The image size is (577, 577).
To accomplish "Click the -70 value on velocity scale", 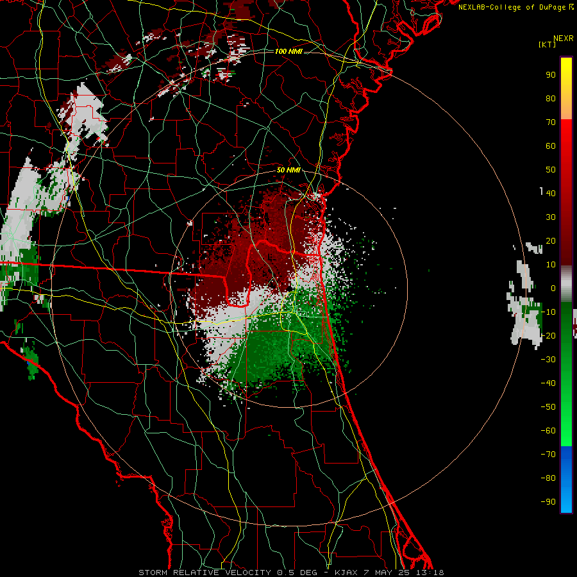I will pyautogui.click(x=548, y=455).
